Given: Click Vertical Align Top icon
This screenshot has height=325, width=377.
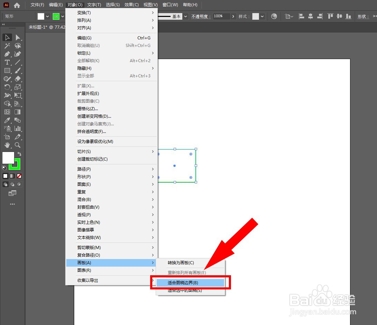Looking at the screenshot, I should (330, 16).
